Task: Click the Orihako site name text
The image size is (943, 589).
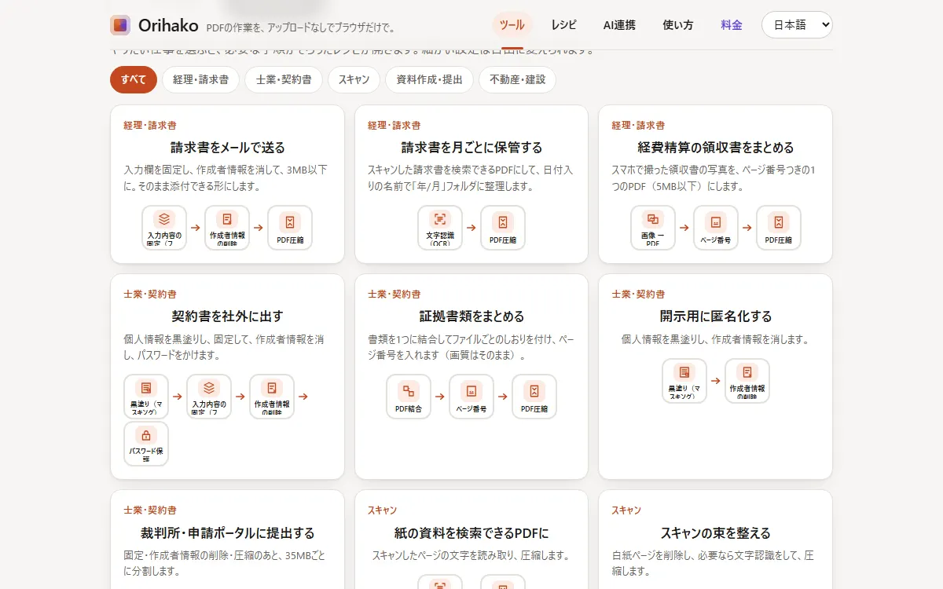Action: pos(168,25)
